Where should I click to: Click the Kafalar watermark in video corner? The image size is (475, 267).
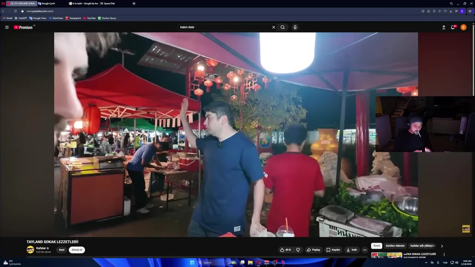(x=466, y=229)
